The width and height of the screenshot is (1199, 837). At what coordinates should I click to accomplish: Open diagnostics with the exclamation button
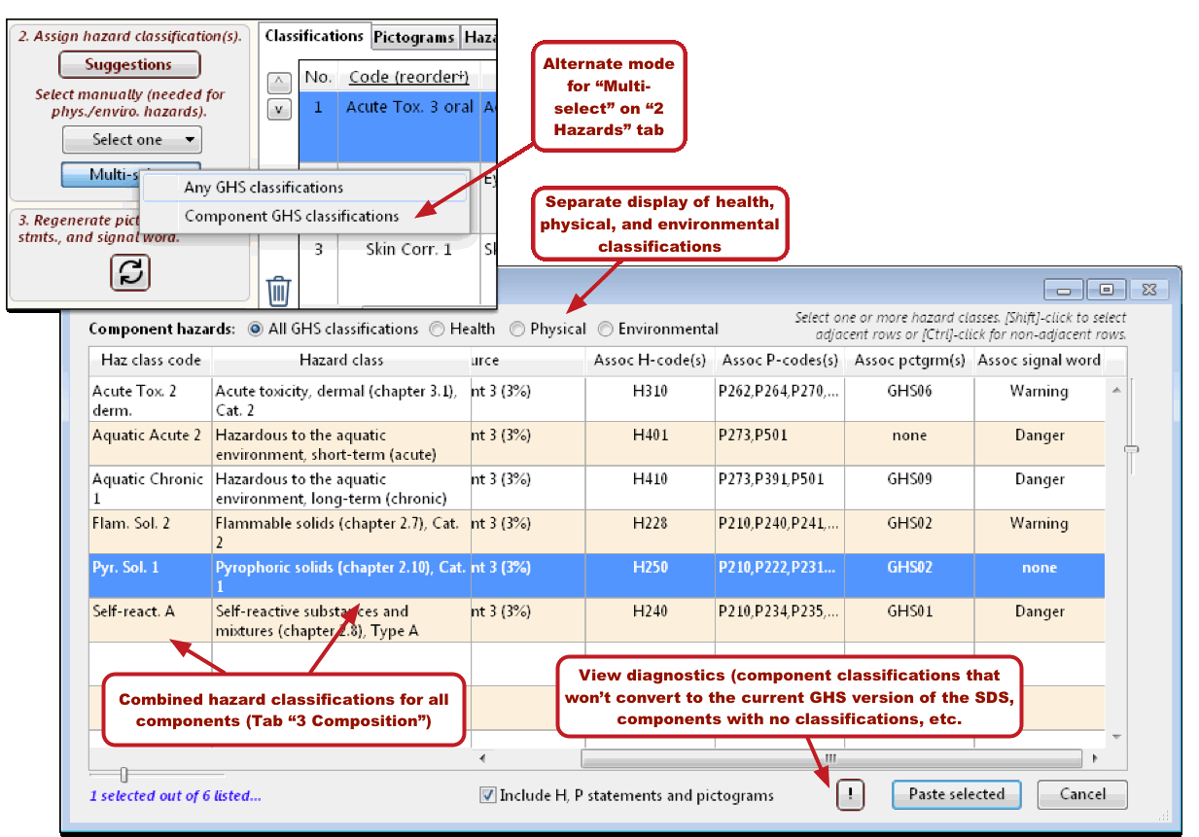click(850, 795)
